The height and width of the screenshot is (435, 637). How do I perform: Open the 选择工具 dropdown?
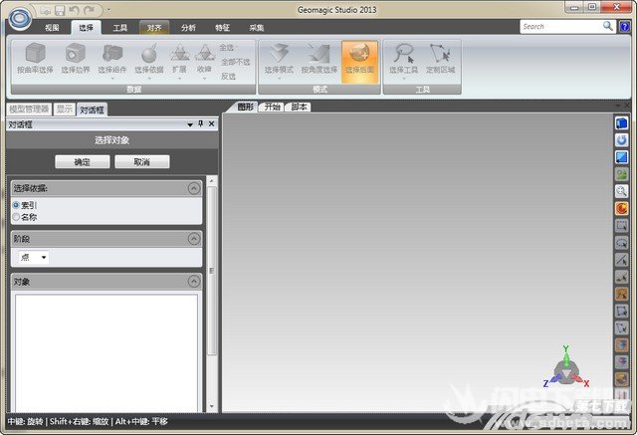403,78
